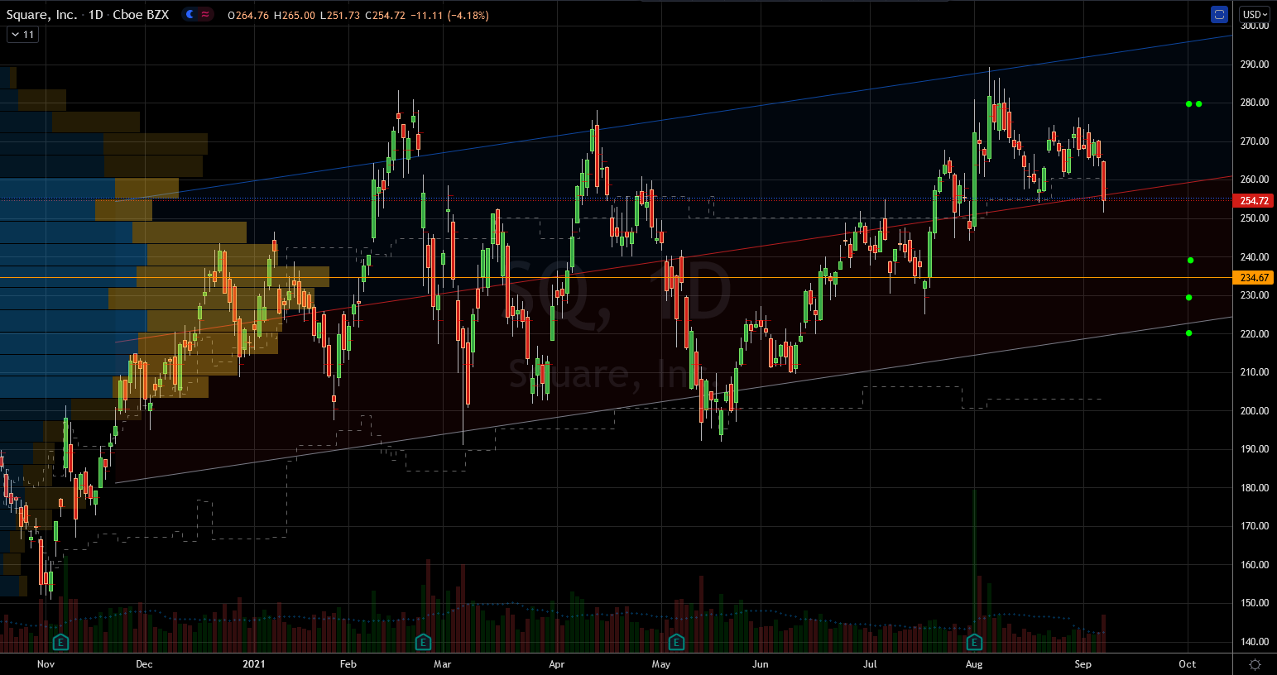Click the 180.00 price axis label
This screenshot has height=675, width=1277.
click(x=1255, y=488)
